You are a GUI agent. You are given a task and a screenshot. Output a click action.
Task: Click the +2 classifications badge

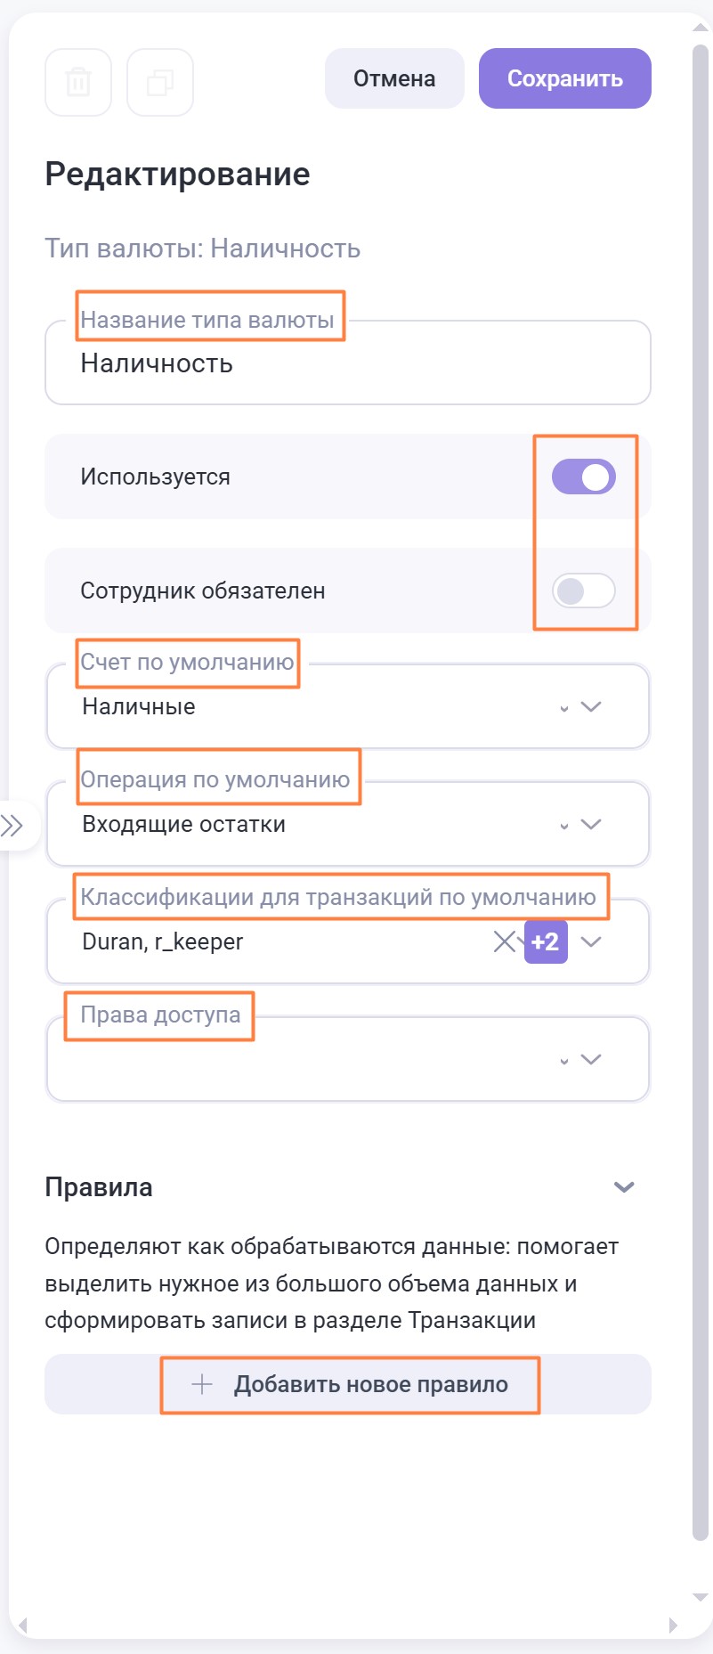pos(546,941)
